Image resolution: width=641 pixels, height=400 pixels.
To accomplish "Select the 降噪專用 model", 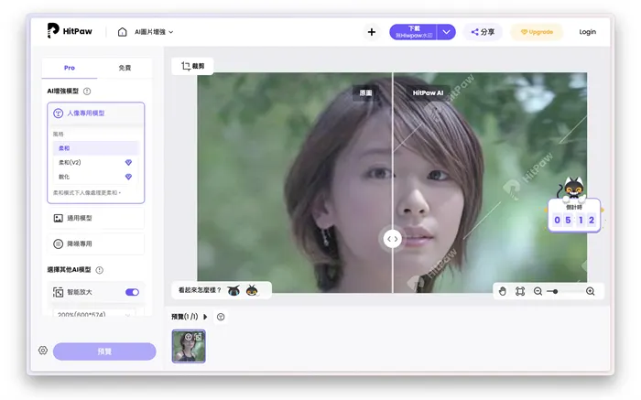I will (95, 243).
